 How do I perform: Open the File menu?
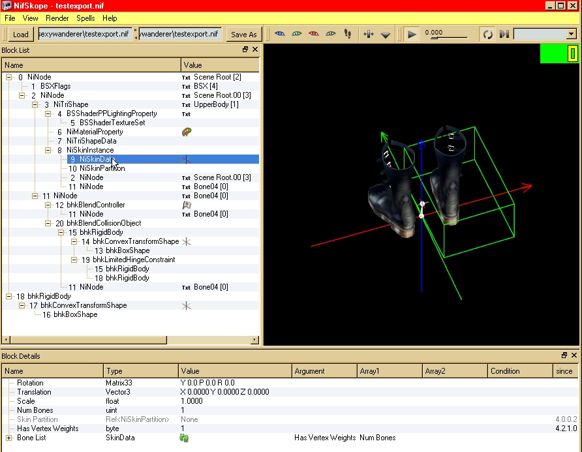[x=10, y=18]
